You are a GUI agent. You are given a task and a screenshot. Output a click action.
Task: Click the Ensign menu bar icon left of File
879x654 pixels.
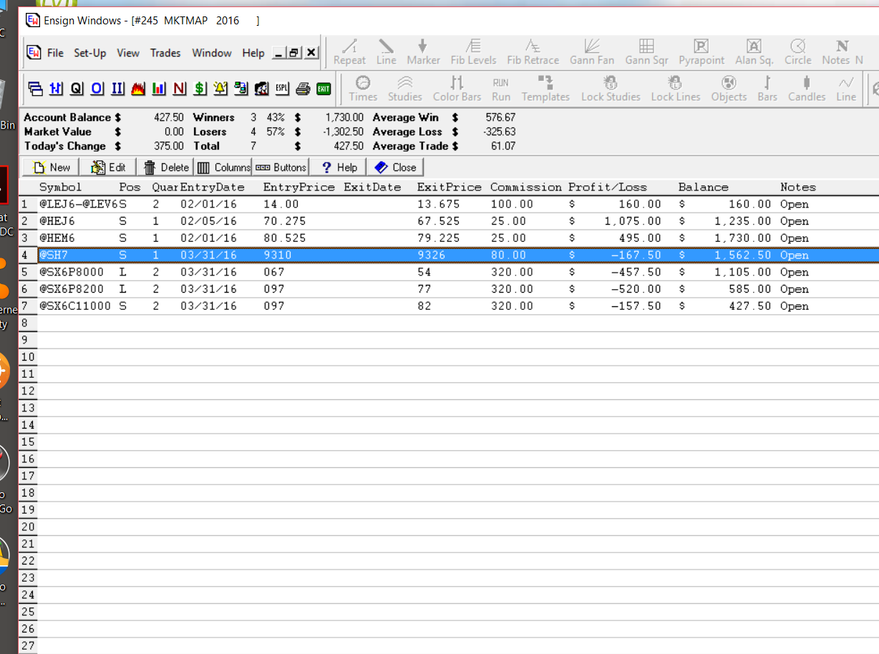point(34,53)
